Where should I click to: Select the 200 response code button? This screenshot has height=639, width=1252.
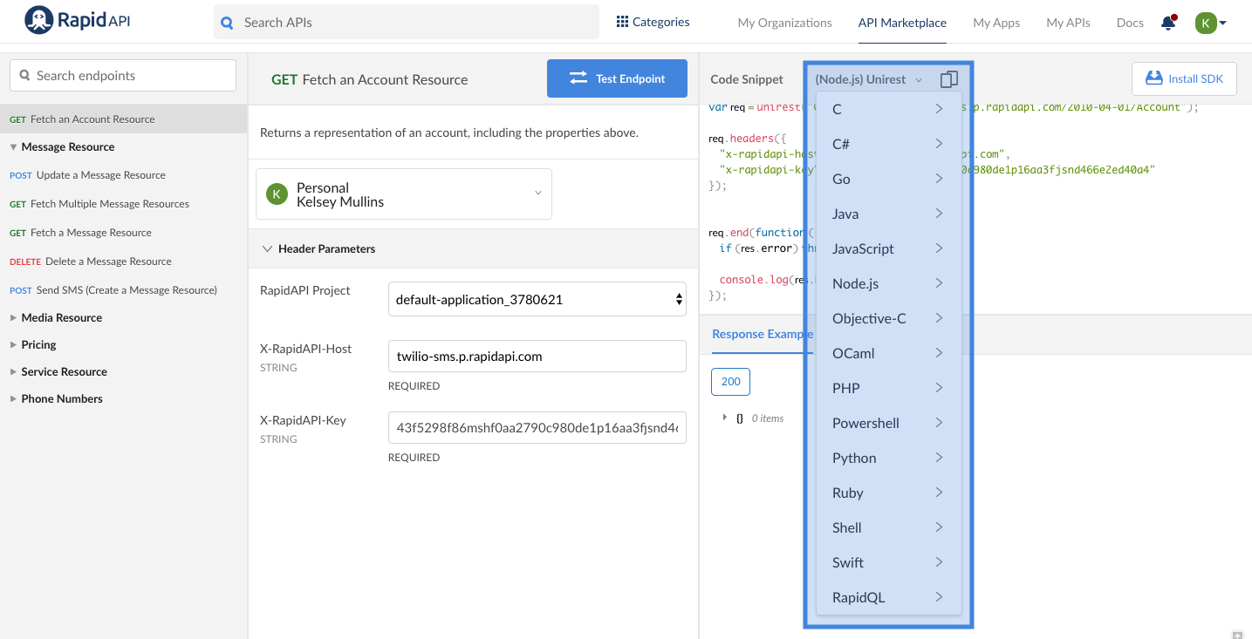click(731, 381)
